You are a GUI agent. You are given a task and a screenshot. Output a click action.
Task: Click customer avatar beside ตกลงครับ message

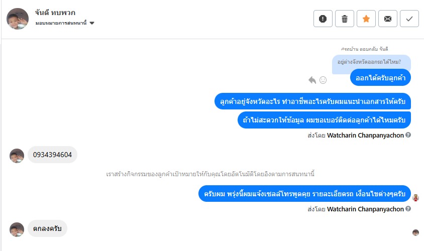tap(17, 229)
